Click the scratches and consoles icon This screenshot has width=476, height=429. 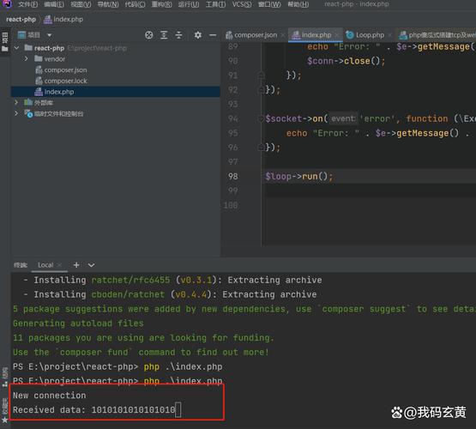click(x=28, y=113)
